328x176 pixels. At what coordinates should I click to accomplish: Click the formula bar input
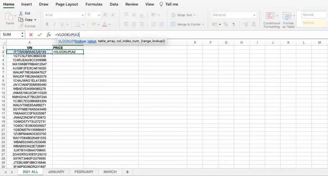[x=190, y=35]
